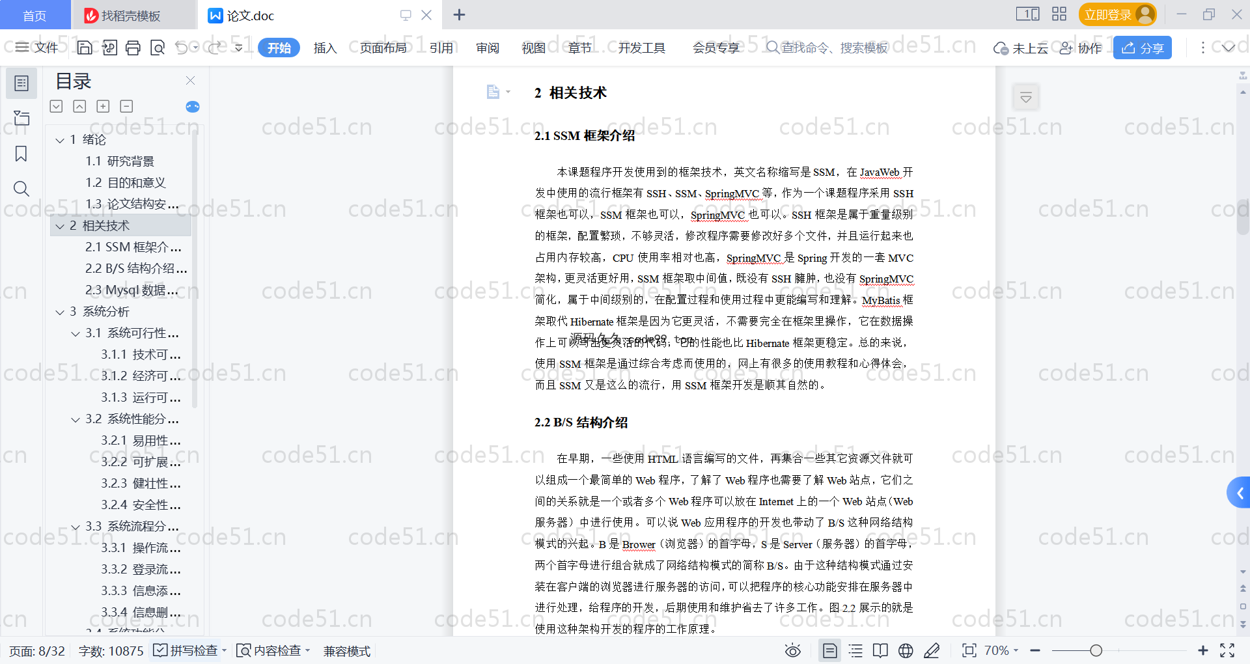Click the eye protection mode icon
The width and height of the screenshot is (1250, 664).
coord(793,650)
